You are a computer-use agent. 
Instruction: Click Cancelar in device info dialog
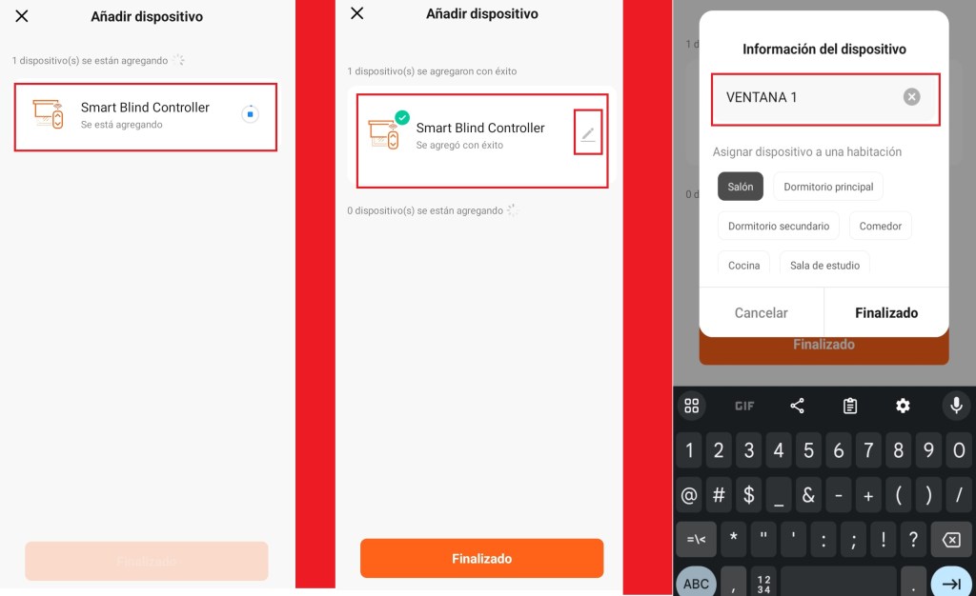[762, 312]
